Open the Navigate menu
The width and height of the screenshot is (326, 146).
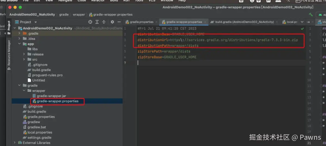point(65,1)
